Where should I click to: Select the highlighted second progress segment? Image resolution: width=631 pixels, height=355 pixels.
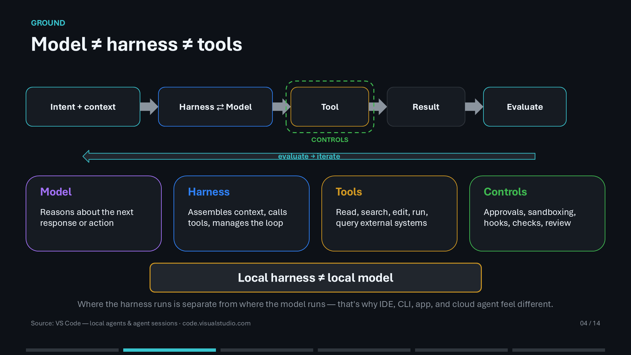(170, 350)
